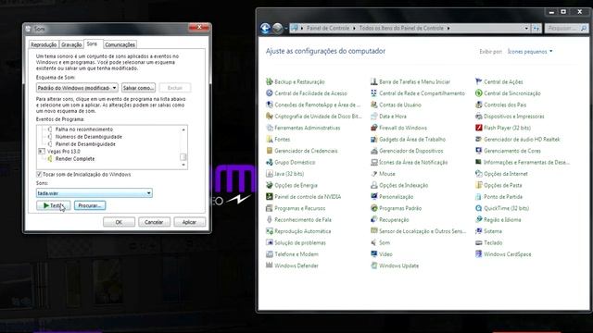The width and height of the screenshot is (593, 333).
Task: Open Central de Ações item
Action: point(503,81)
